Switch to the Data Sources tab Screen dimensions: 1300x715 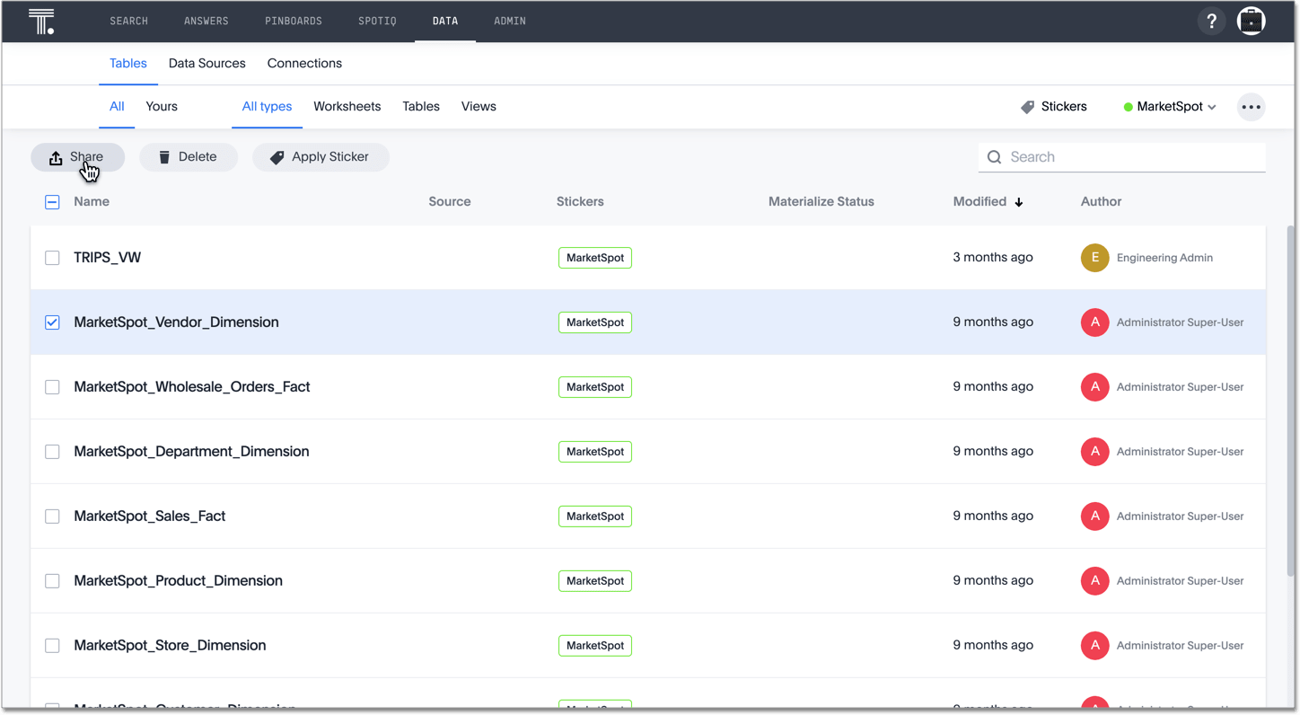tap(206, 64)
